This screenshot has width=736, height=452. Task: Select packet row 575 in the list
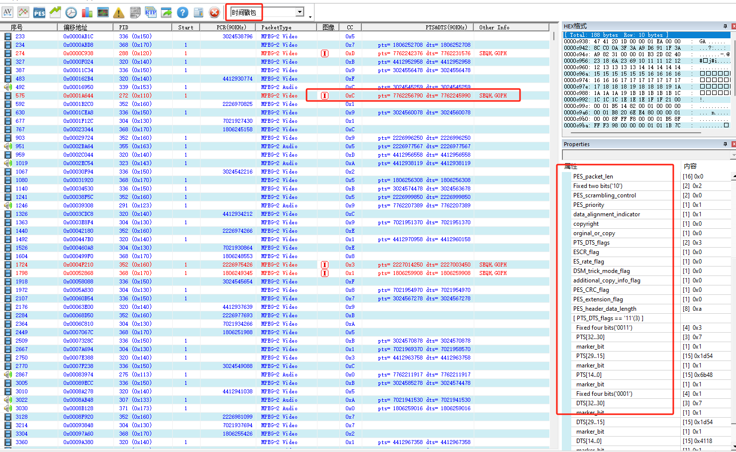[149, 95]
